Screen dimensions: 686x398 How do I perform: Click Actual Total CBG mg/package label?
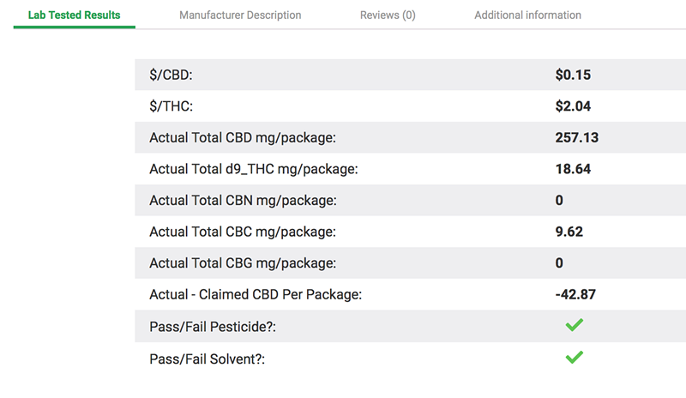point(243,263)
